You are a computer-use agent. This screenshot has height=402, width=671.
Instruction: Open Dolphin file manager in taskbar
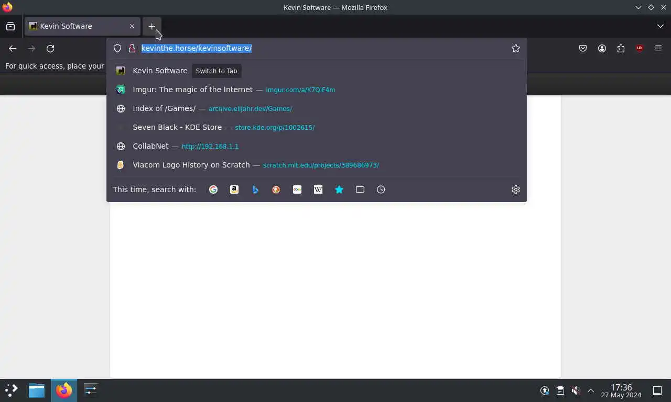click(x=37, y=390)
